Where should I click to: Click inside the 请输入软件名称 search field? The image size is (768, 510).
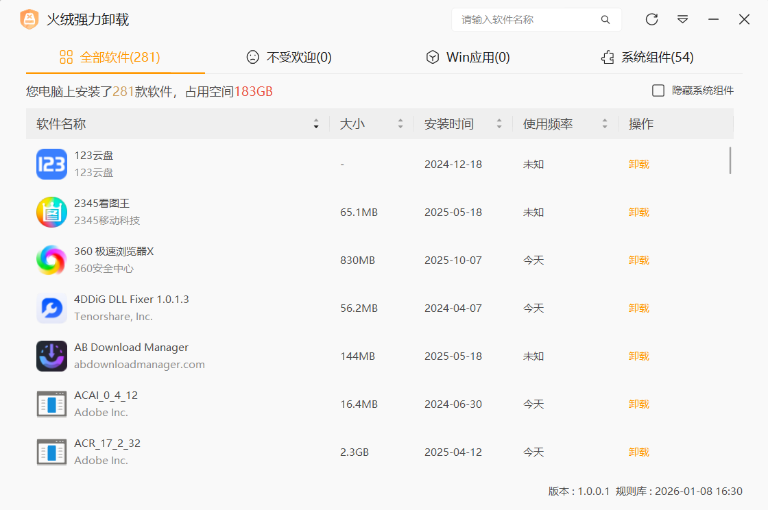(x=528, y=19)
